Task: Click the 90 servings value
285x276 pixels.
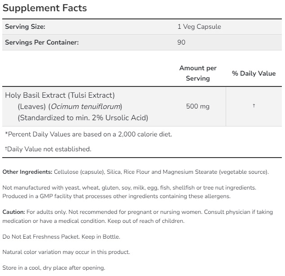Action: click(182, 42)
